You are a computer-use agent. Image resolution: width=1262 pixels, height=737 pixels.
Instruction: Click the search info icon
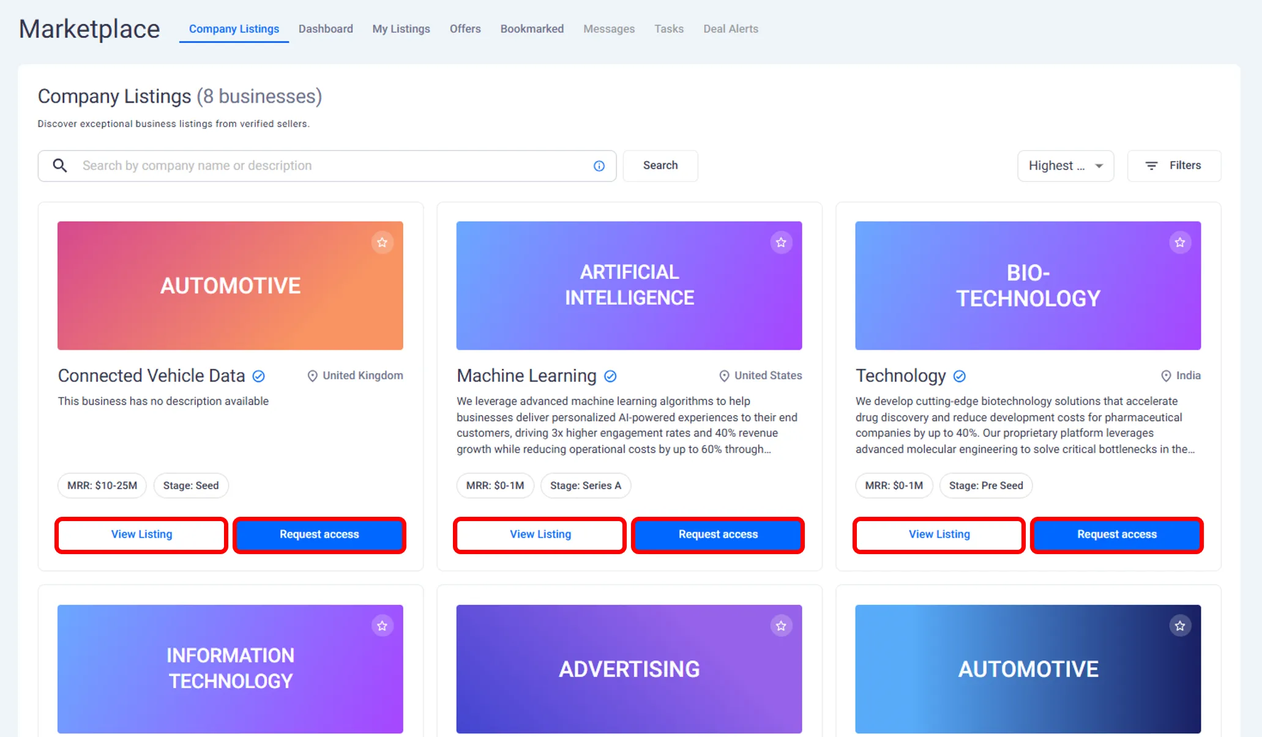[x=599, y=166]
